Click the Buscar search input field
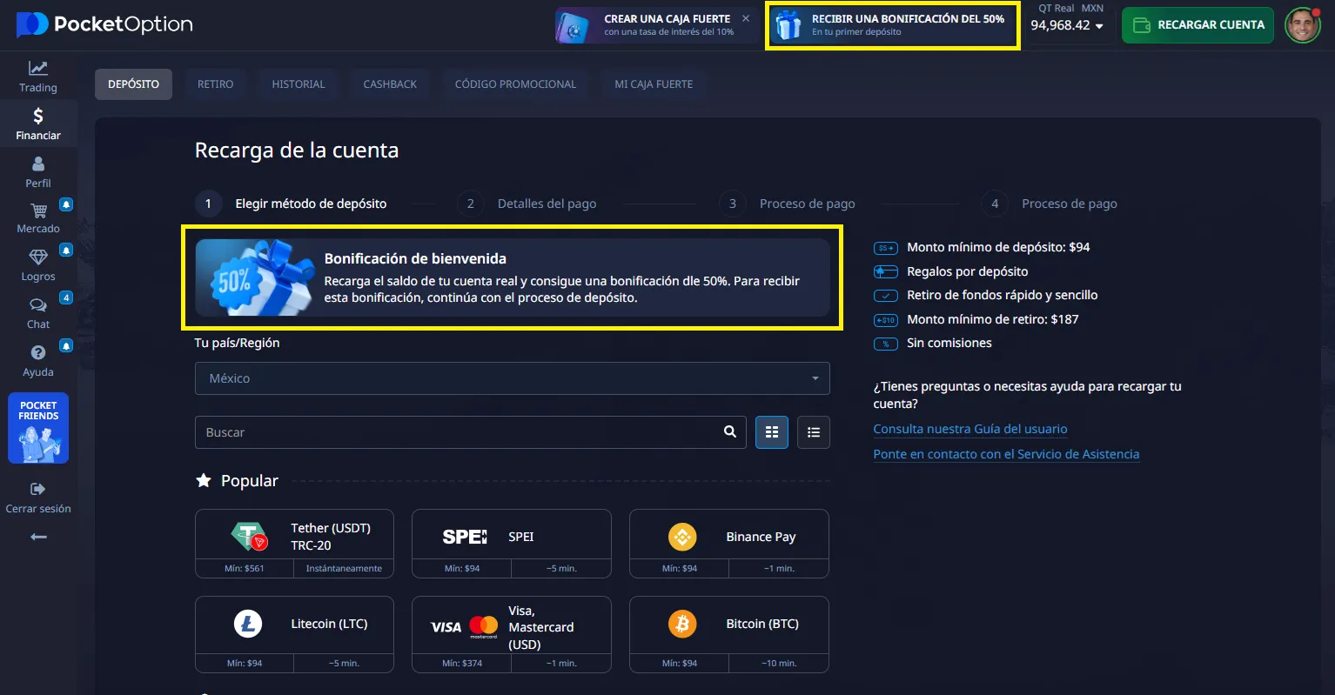1335x695 pixels. point(457,432)
